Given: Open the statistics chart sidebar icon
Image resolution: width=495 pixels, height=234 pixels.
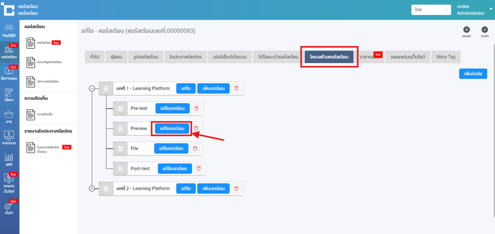Looking at the screenshot, I should tap(9, 159).
